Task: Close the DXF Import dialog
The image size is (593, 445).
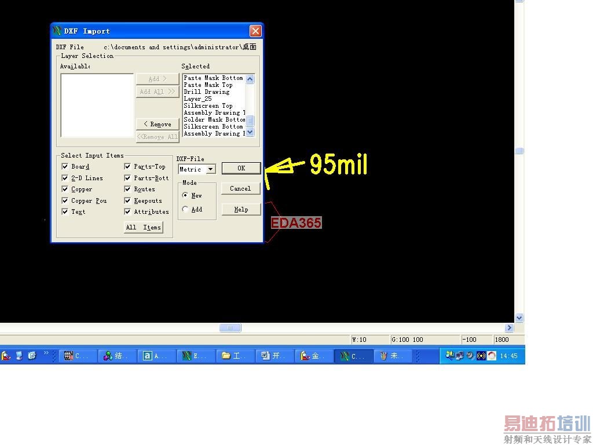Action: [255, 31]
